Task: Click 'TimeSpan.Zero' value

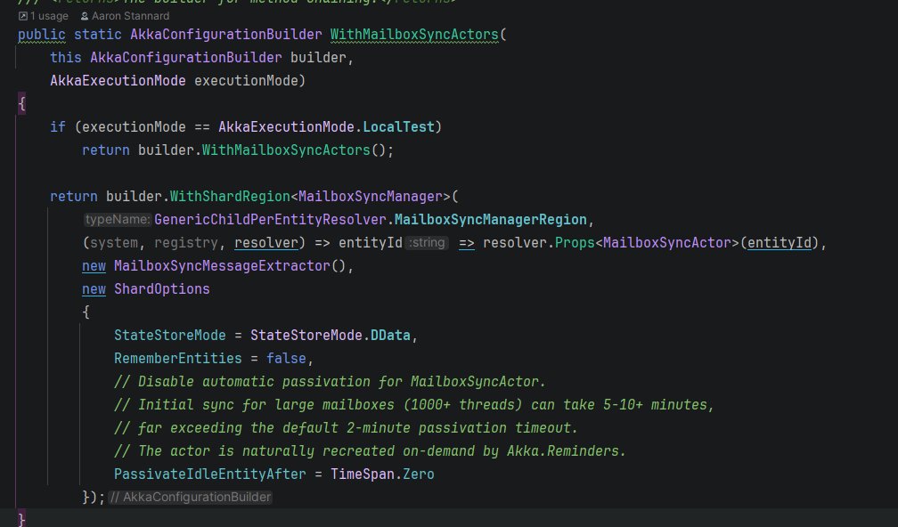Action: [382, 474]
